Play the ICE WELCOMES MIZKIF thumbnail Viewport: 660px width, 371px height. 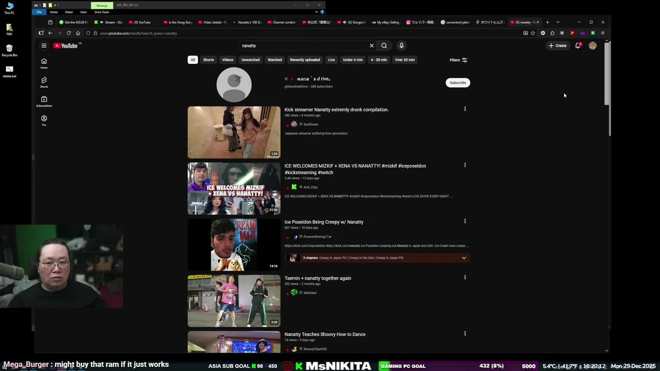point(234,189)
